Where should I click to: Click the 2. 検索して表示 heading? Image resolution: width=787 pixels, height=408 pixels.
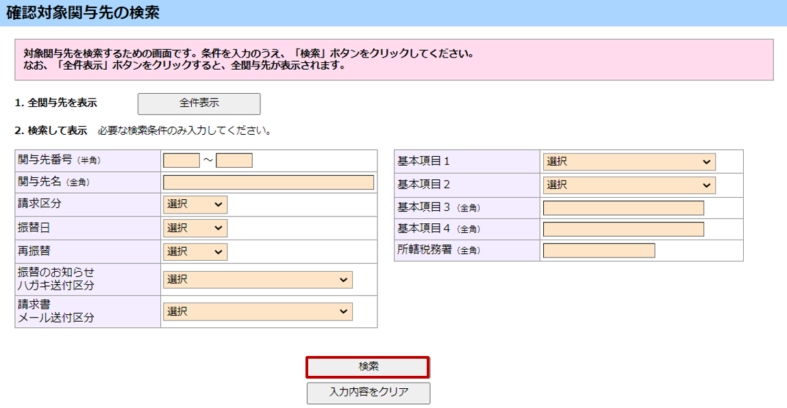point(51,130)
